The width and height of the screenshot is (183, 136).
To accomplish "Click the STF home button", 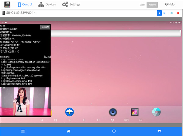I will [69, 131].
